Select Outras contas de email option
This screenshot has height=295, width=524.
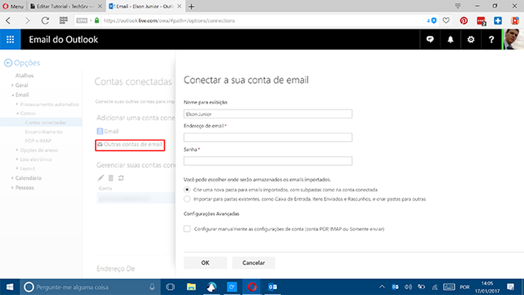(x=129, y=144)
